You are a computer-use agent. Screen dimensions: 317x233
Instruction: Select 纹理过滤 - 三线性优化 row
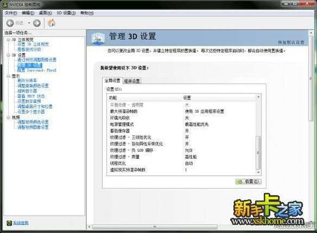click(x=182, y=137)
